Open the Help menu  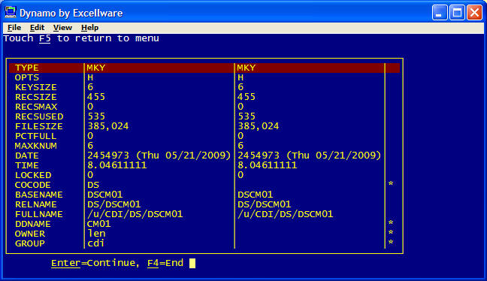[x=89, y=28]
